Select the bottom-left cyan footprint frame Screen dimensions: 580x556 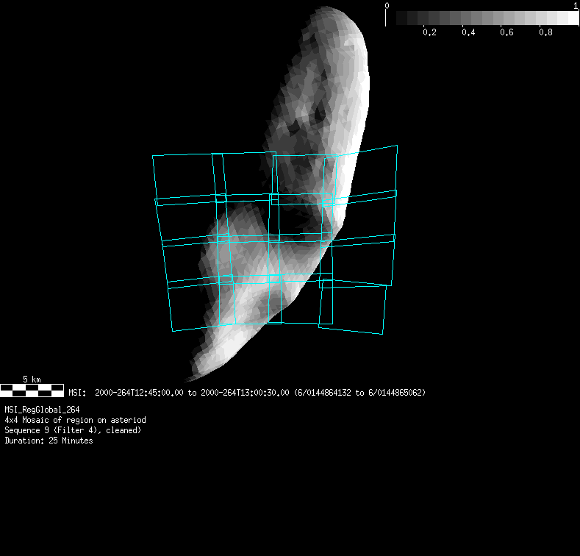195,305
